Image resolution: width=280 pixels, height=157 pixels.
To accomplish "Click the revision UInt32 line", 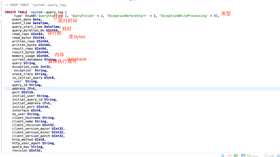I will 27,151.
